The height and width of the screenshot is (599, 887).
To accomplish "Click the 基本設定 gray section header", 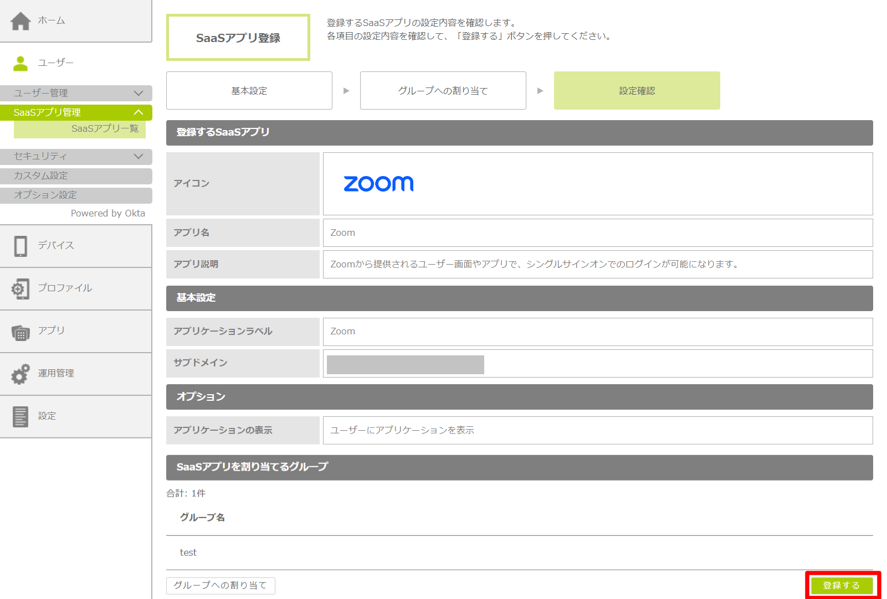I will point(520,298).
